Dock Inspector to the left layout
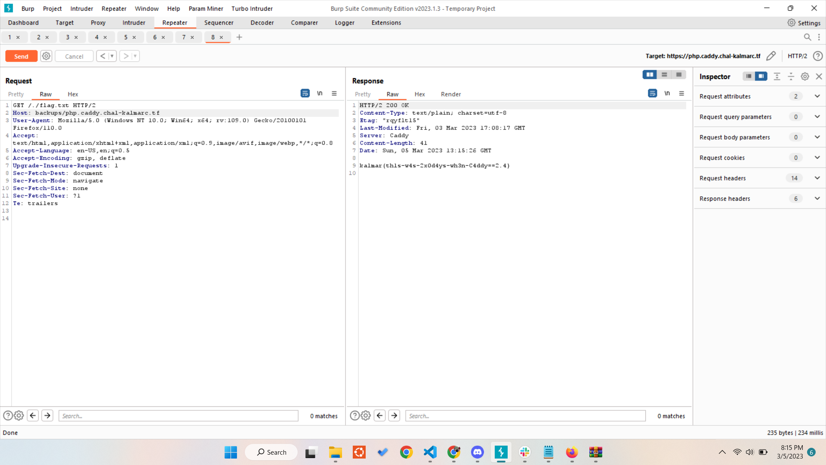 pos(749,76)
